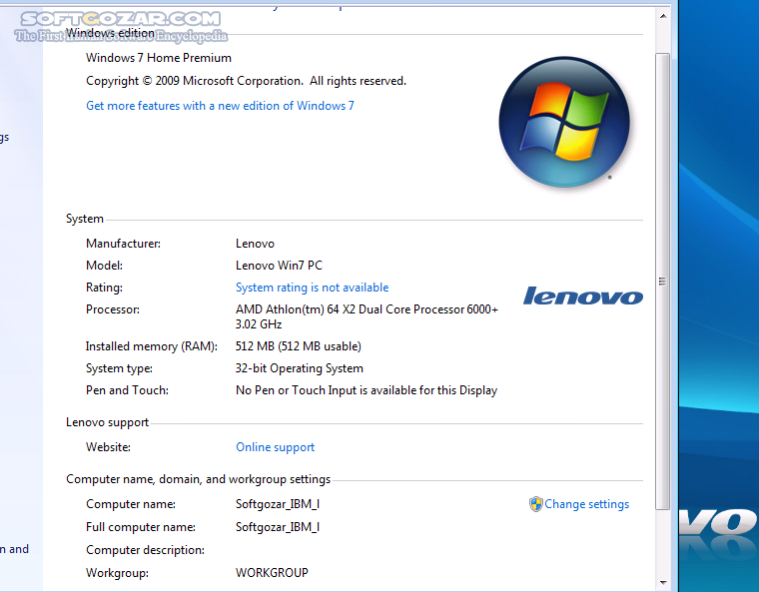This screenshot has height=592, width=759.
Task: Click the Computer description: label
Action: pos(145,550)
